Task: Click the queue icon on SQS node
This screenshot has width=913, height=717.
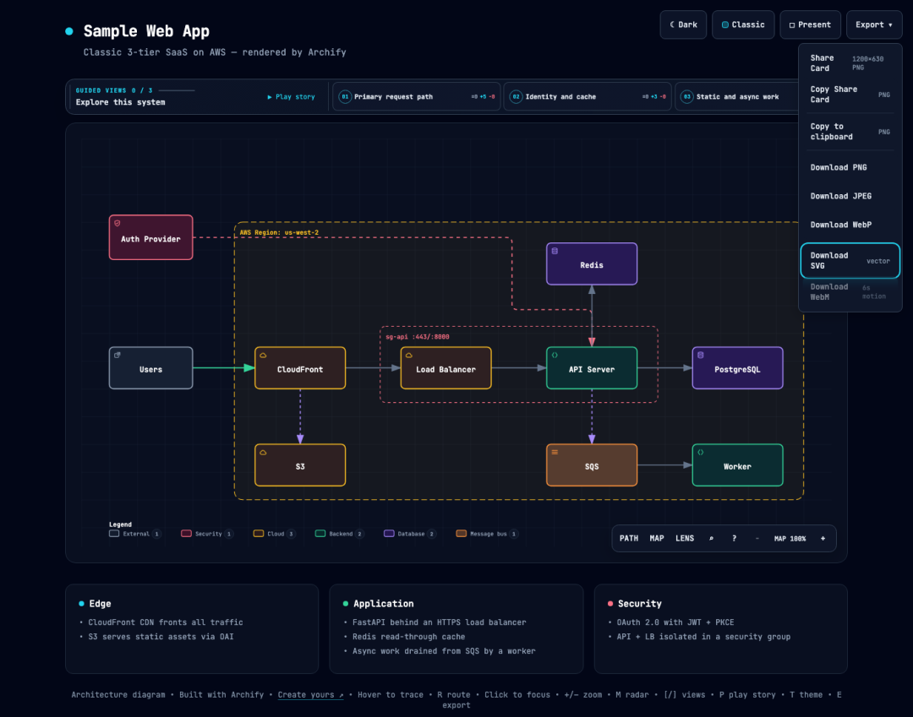Action: 555,453
